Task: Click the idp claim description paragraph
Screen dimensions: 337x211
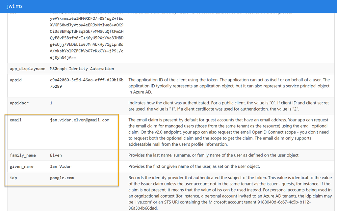Action: [230, 193]
